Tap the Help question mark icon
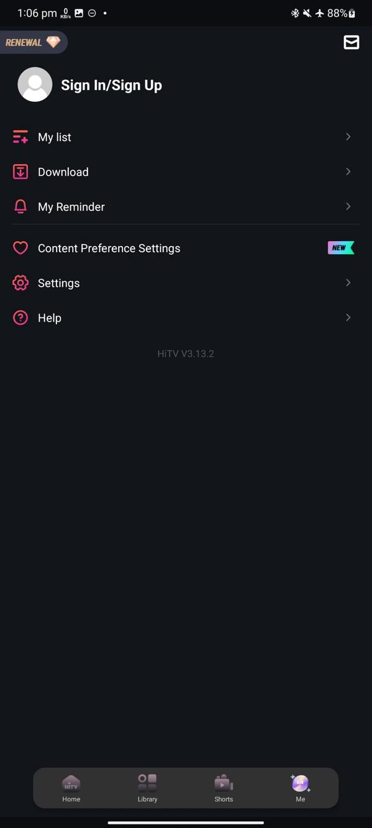Image resolution: width=372 pixels, height=828 pixels. click(20, 317)
